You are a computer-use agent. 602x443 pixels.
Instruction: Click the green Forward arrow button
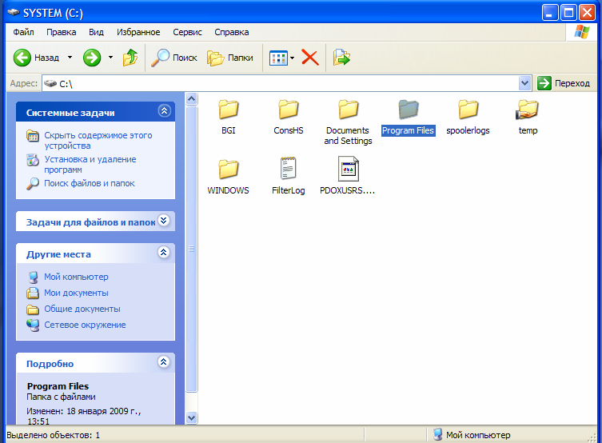click(x=92, y=58)
